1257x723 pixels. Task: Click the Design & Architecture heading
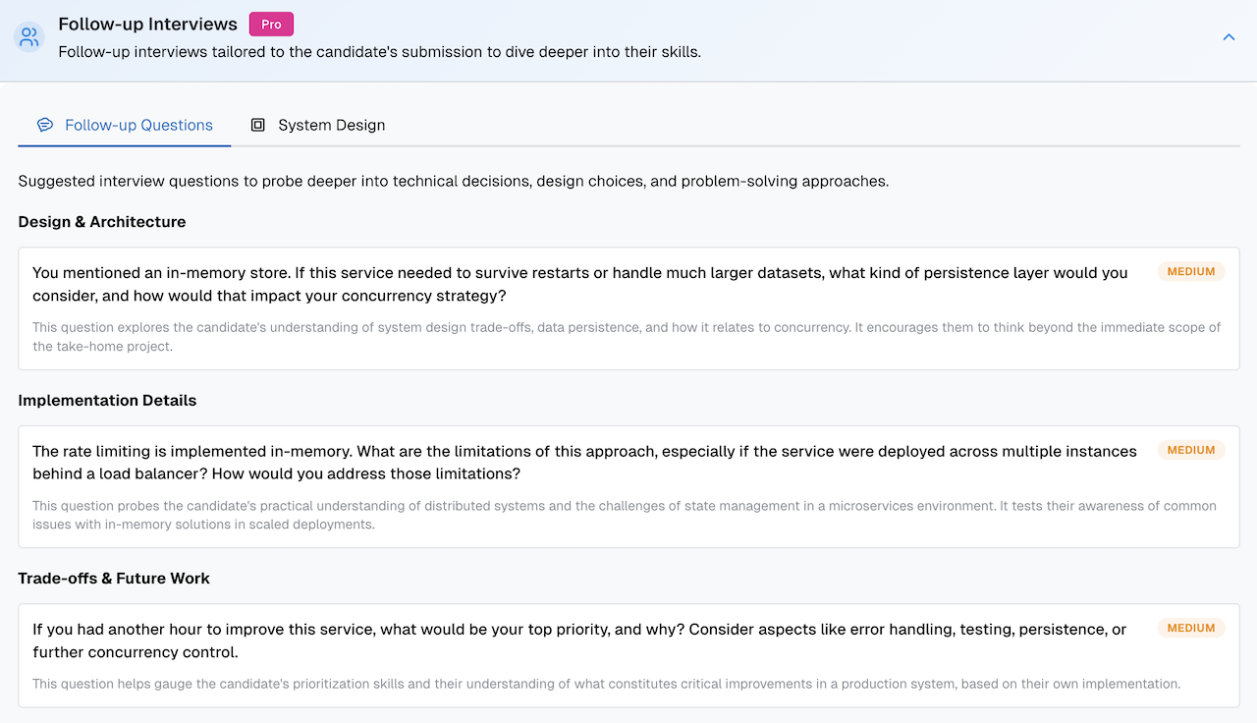tap(102, 222)
